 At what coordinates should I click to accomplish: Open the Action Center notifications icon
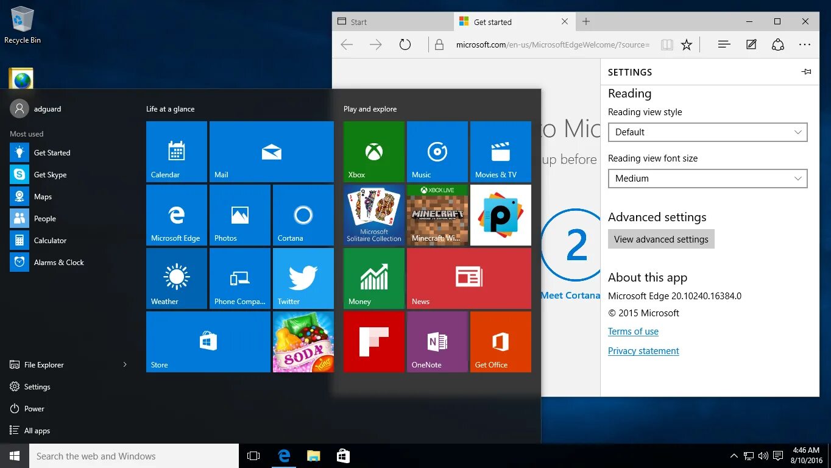[778, 456]
